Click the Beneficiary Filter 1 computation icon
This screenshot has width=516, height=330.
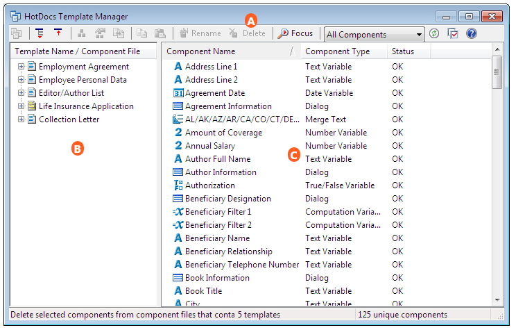click(178, 212)
